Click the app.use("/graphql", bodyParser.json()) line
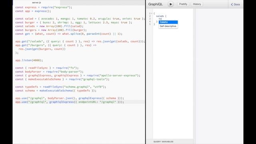 [x=70, y=98]
